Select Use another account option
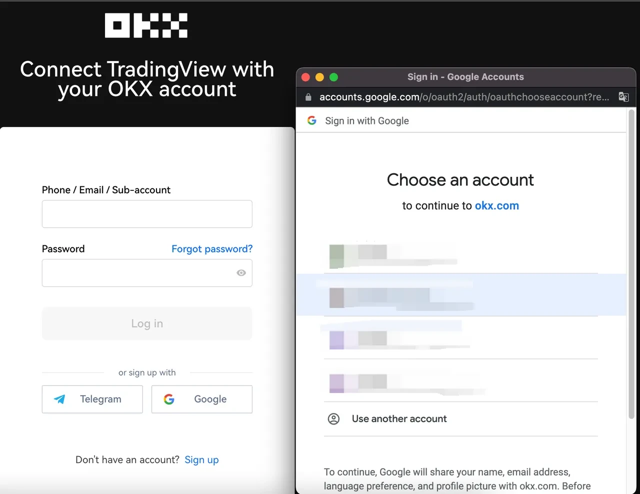Image resolution: width=640 pixels, height=494 pixels. (x=461, y=419)
